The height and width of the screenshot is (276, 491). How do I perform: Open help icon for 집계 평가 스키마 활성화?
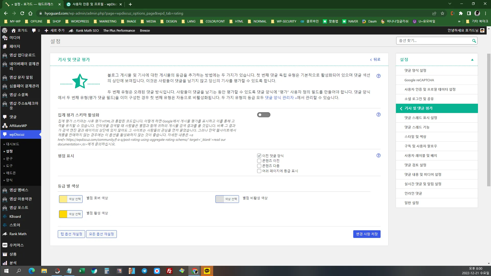pos(379,114)
